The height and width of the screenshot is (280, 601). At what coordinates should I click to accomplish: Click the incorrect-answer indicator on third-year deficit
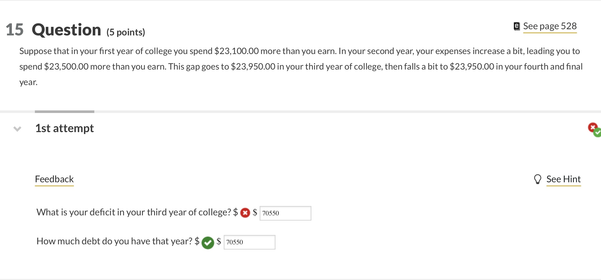click(245, 213)
